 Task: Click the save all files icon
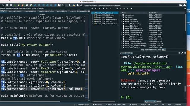[x=3, y=5]
